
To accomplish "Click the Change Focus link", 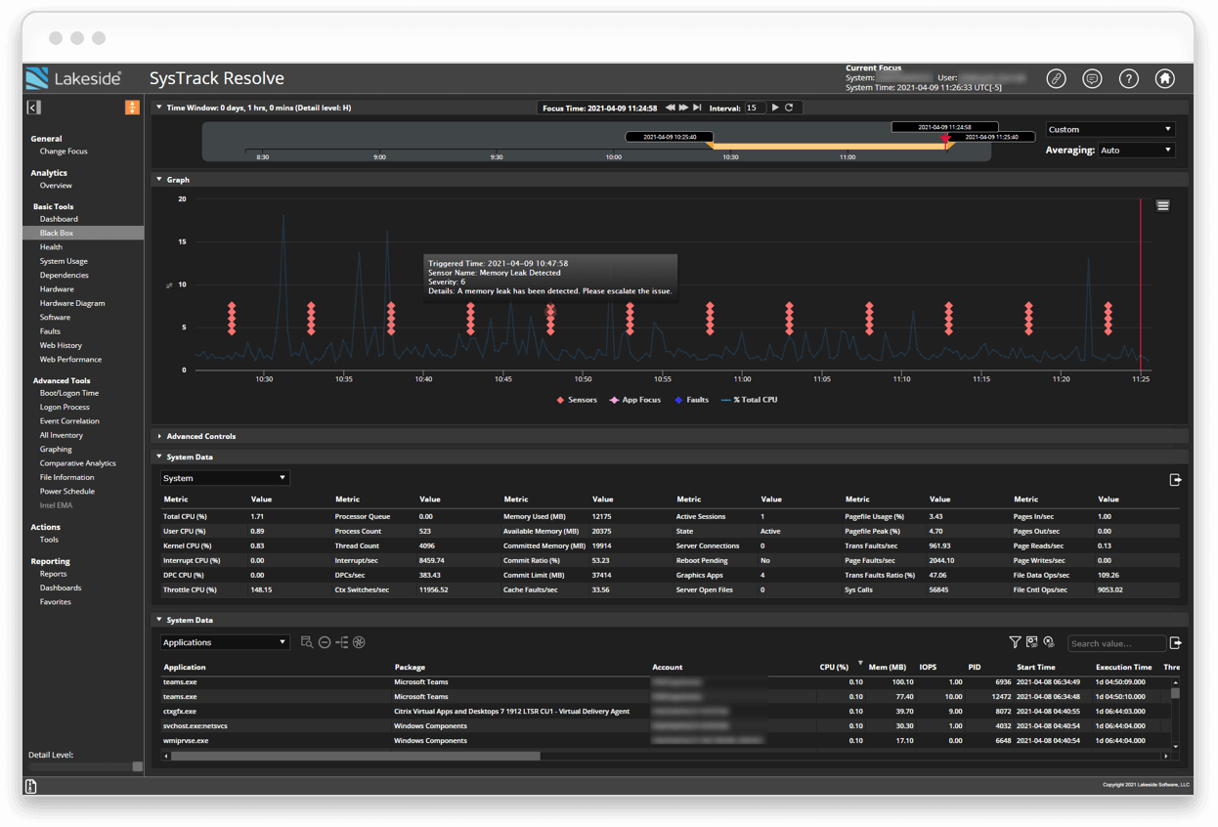I will [x=65, y=152].
